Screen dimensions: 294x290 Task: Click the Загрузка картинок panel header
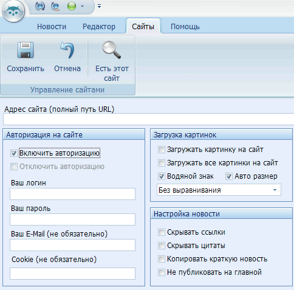click(x=221, y=135)
